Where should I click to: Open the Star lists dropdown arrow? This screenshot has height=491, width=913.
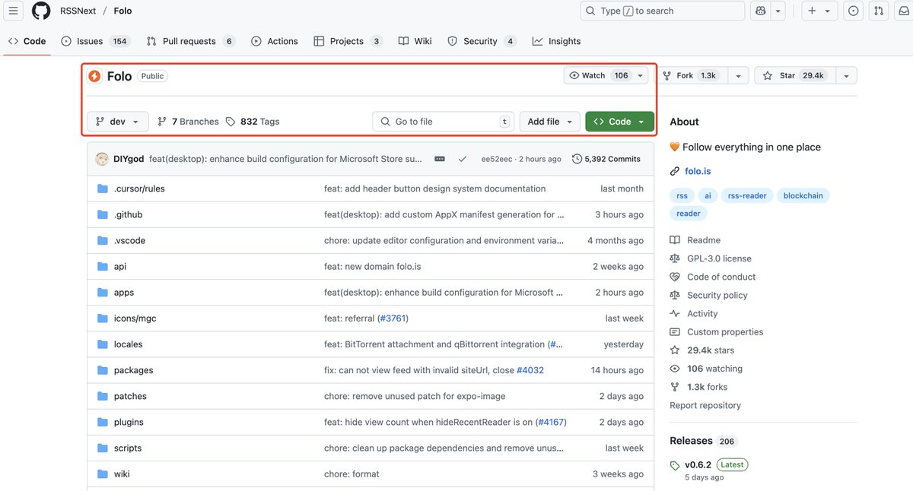coord(845,75)
